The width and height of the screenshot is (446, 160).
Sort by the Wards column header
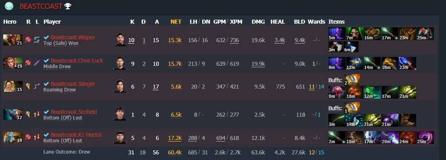[x=316, y=22]
